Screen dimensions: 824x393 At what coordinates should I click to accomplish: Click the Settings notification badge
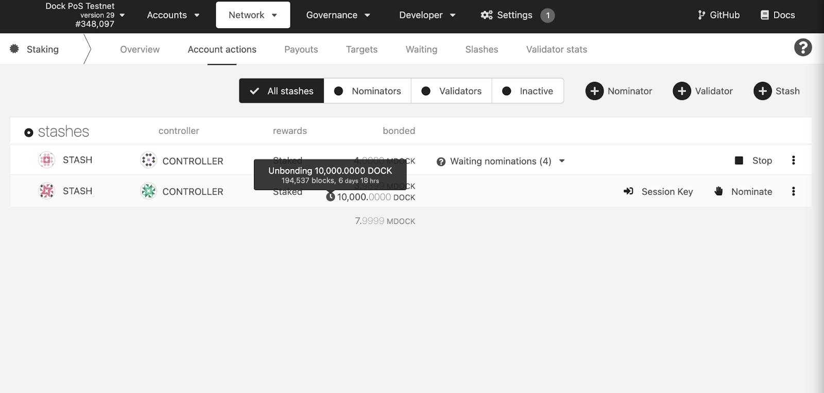click(x=547, y=15)
